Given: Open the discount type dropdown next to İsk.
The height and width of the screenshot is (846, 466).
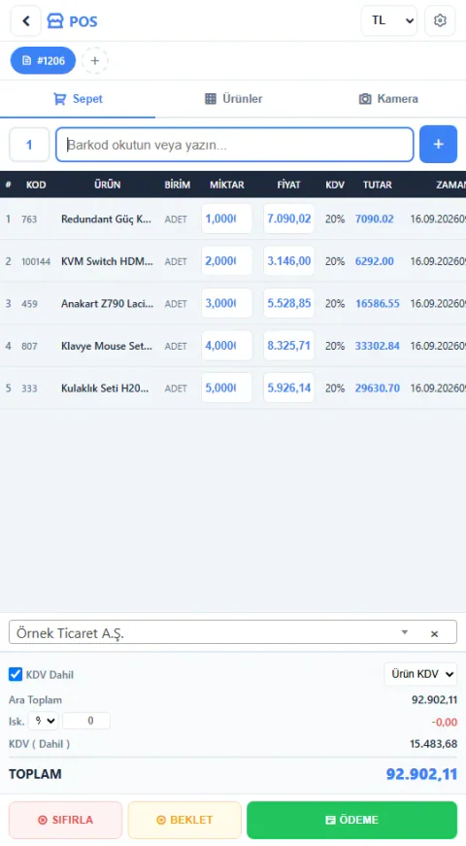Looking at the screenshot, I should pos(43,721).
